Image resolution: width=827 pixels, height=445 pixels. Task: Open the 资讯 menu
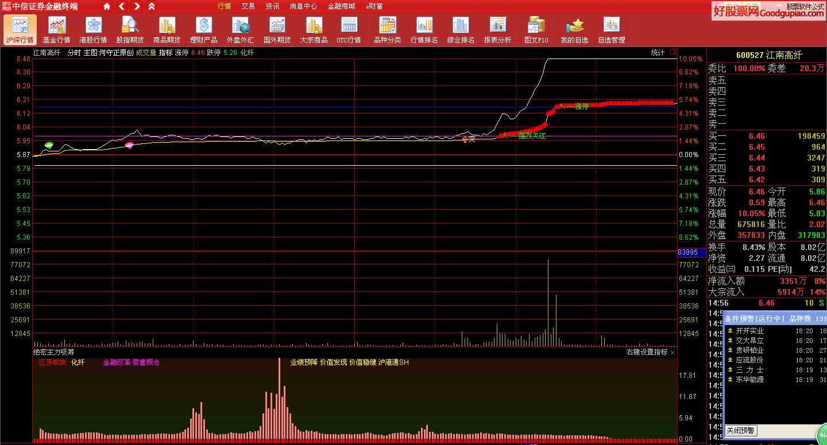coord(272,6)
